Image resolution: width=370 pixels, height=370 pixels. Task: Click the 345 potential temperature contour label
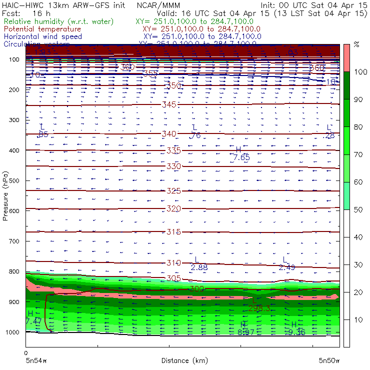[169, 104]
